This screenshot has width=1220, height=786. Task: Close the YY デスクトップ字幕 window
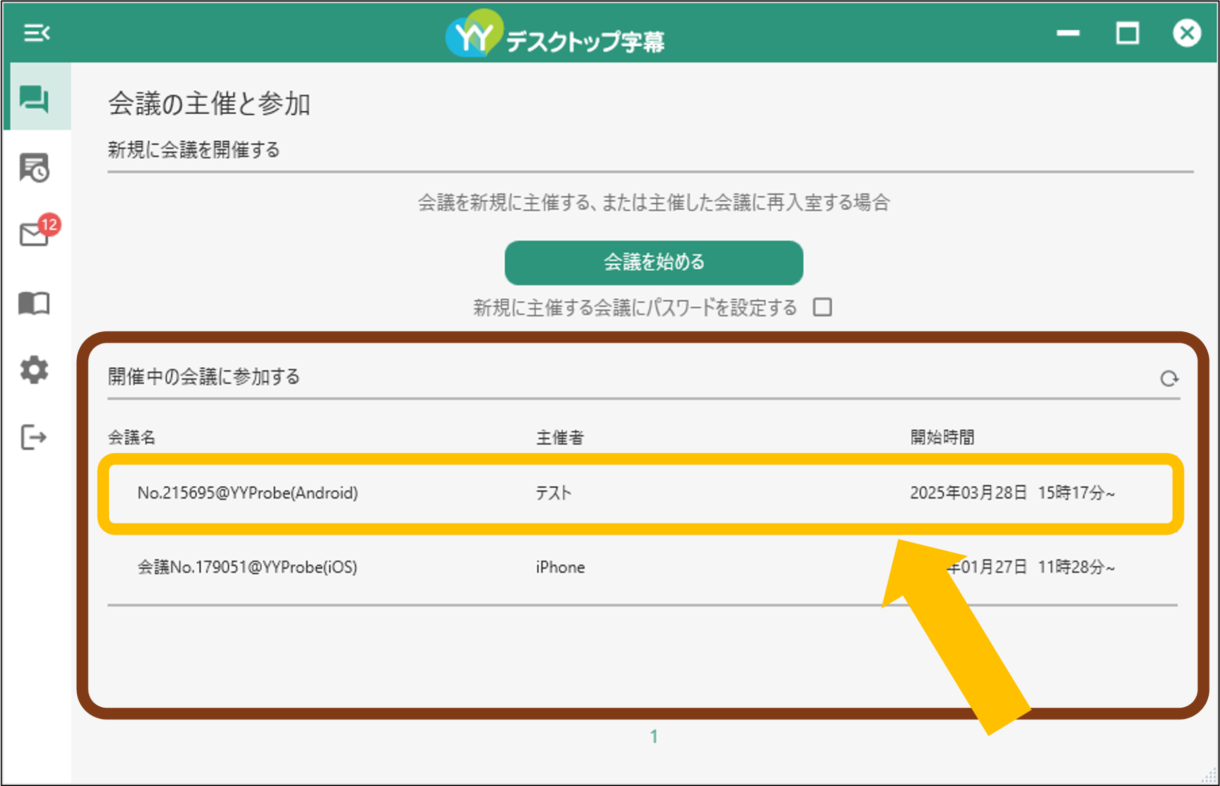(x=1187, y=33)
